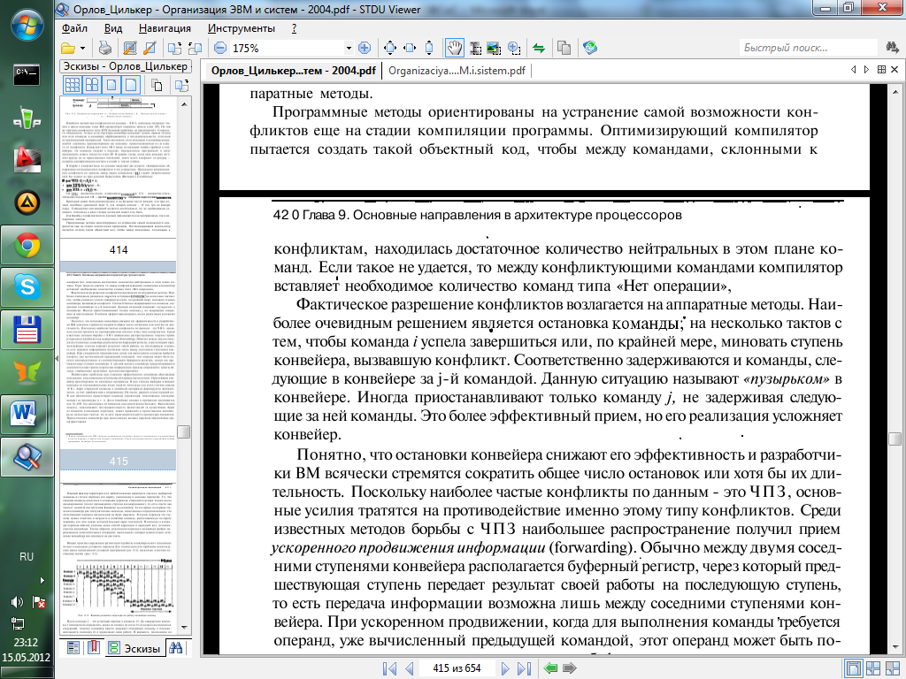Switch to Organizaciya....M.i.sistem.pdf tab

pos(457,71)
